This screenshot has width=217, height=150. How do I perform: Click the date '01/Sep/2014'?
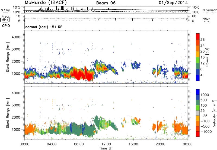coord(173,3)
